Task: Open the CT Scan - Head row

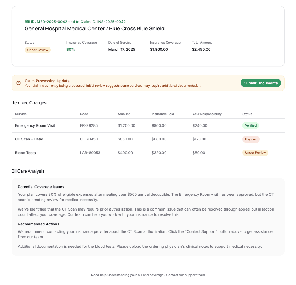Action: click(148, 139)
